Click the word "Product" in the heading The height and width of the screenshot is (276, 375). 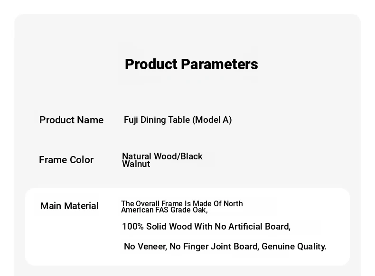click(x=151, y=64)
